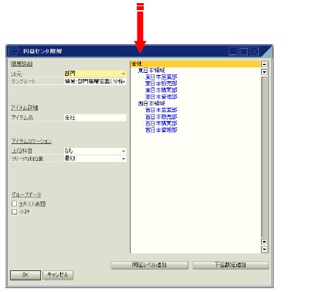This screenshot has width=330, height=292.
Task: Open the テンプレート template dropdown
Action: point(95,81)
